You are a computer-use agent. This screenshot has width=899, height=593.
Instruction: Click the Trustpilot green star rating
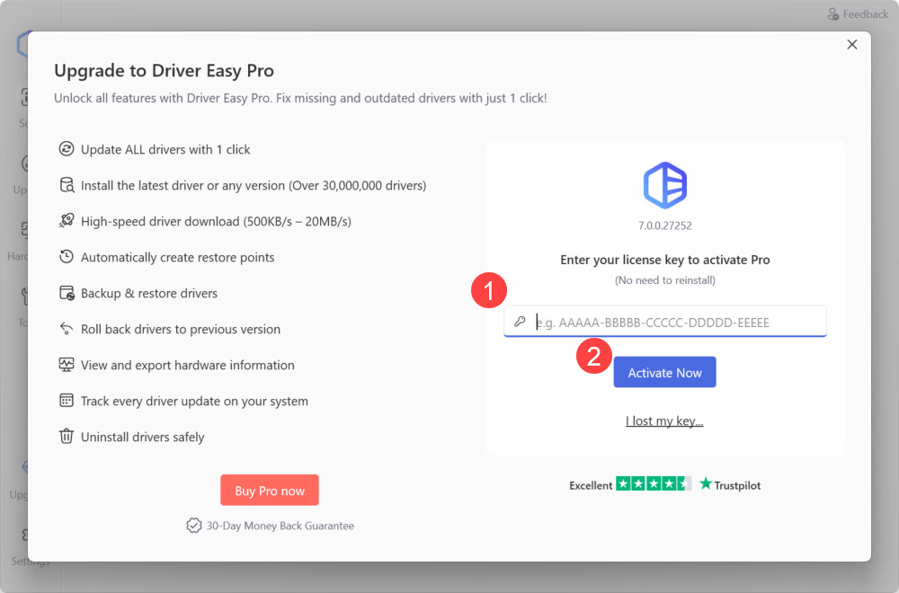[x=654, y=484]
